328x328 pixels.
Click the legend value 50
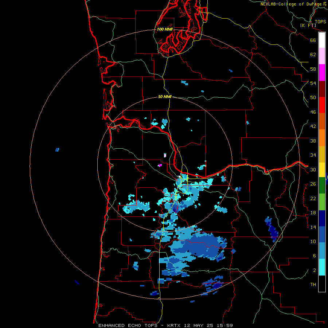313,98
